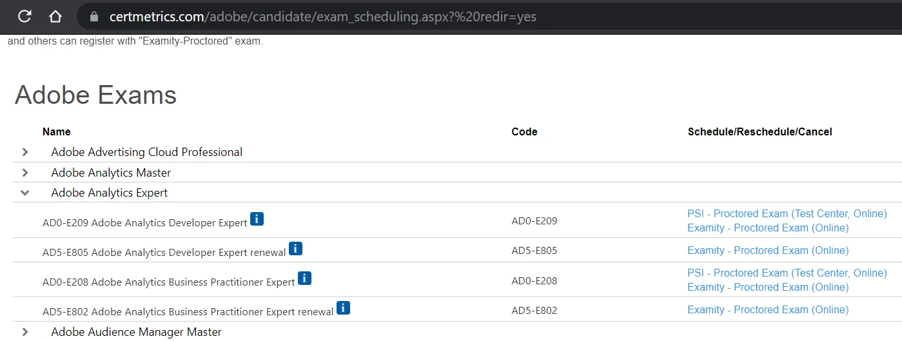Reload the page with the browser refresh icon
The width and height of the screenshot is (902, 341).
coord(25,17)
